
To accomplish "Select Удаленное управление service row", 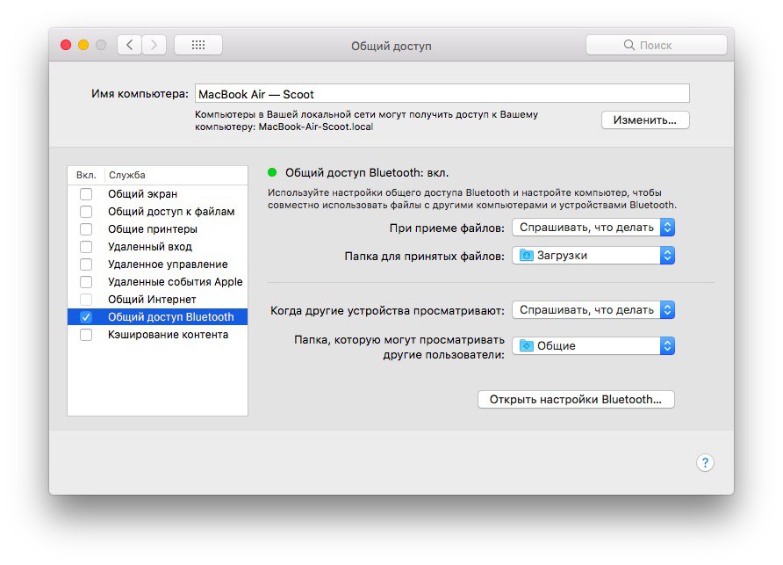I will (x=157, y=264).
